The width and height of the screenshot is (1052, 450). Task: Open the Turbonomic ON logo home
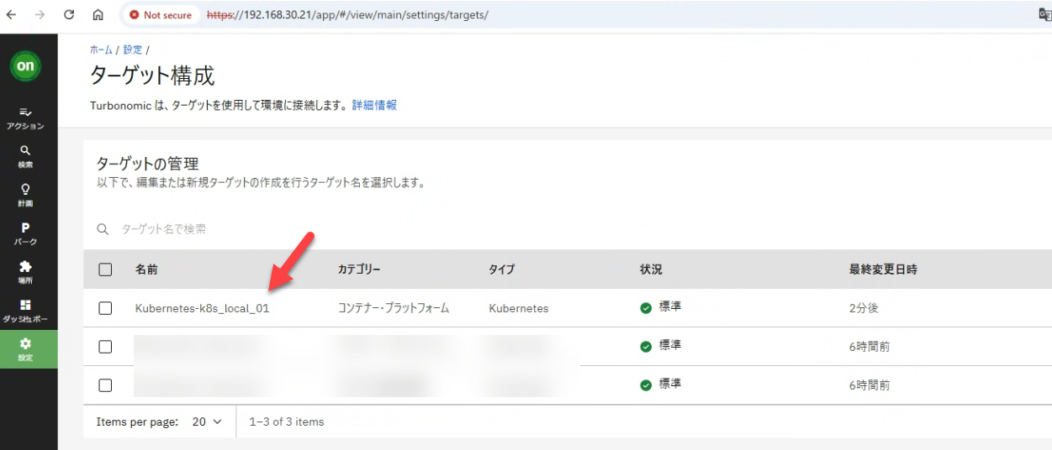tap(25, 65)
